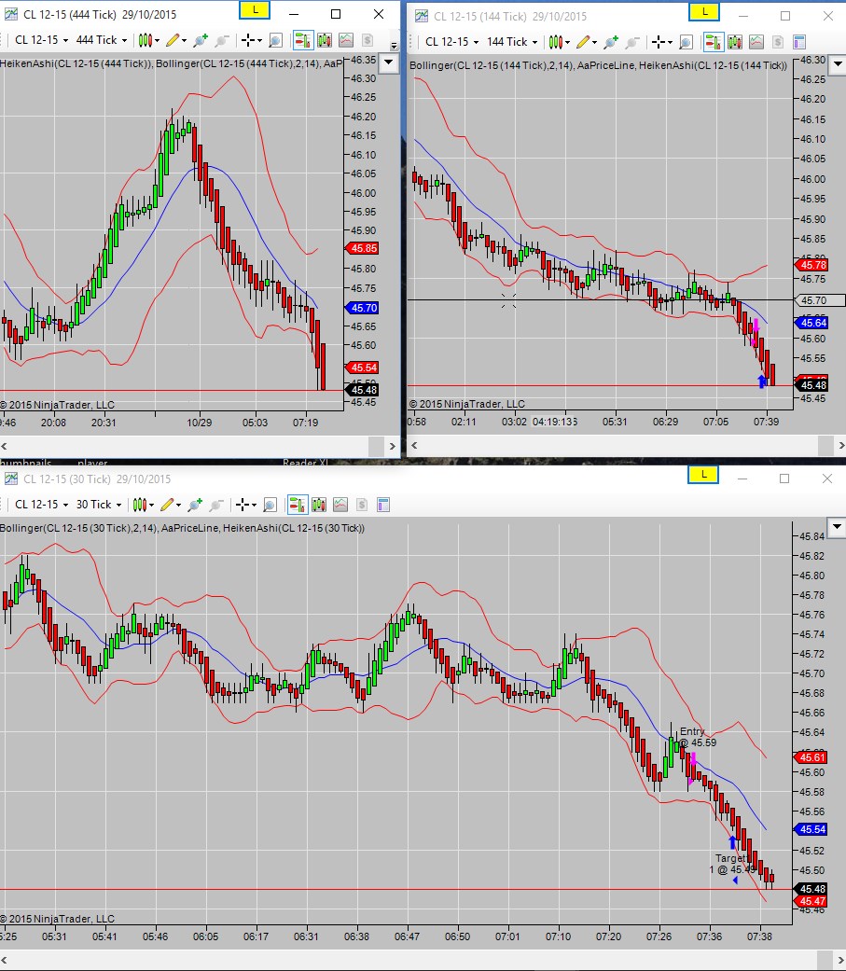The image size is (846, 971).
Task: Open Indicators icon in 144 Tick window
Action: pyautogui.click(x=756, y=42)
